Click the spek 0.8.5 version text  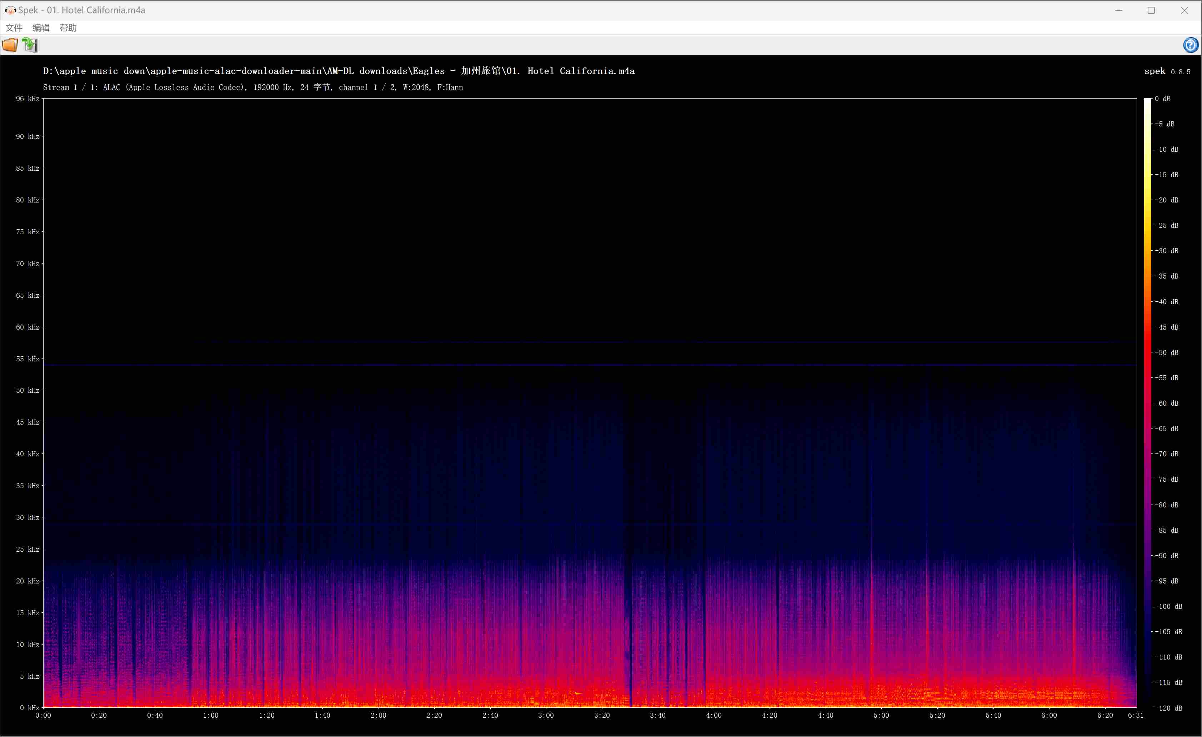point(1167,71)
